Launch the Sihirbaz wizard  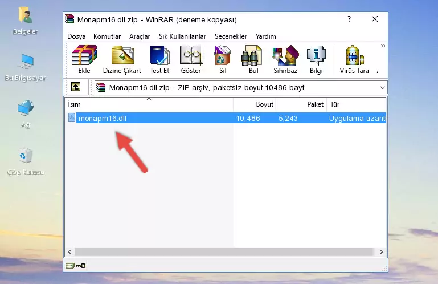pyautogui.click(x=285, y=60)
